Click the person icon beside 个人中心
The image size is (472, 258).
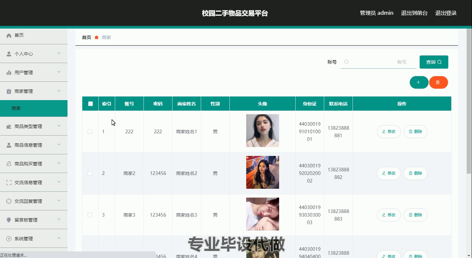[9, 54]
